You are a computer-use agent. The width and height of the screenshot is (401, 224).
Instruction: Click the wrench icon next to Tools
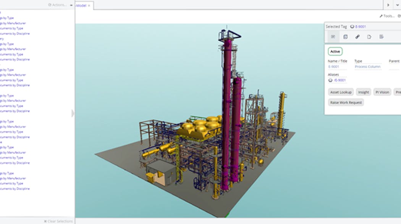click(381, 16)
